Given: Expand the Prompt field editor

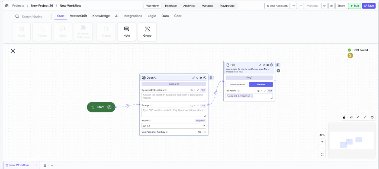Looking at the screenshot, I should point(198,106).
